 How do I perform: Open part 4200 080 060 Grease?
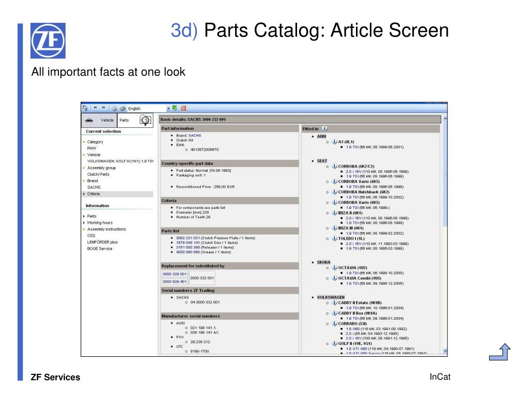188,252
